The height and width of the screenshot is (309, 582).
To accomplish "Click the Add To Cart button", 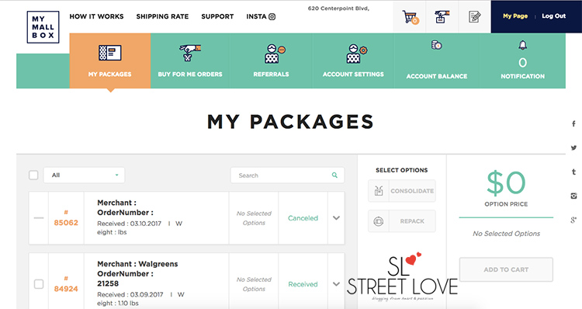I will pyautogui.click(x=506, y=269).
